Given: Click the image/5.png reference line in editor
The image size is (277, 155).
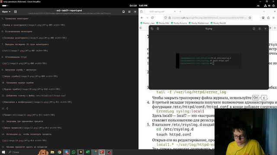Looking at the screenshot, I should 33,25.
